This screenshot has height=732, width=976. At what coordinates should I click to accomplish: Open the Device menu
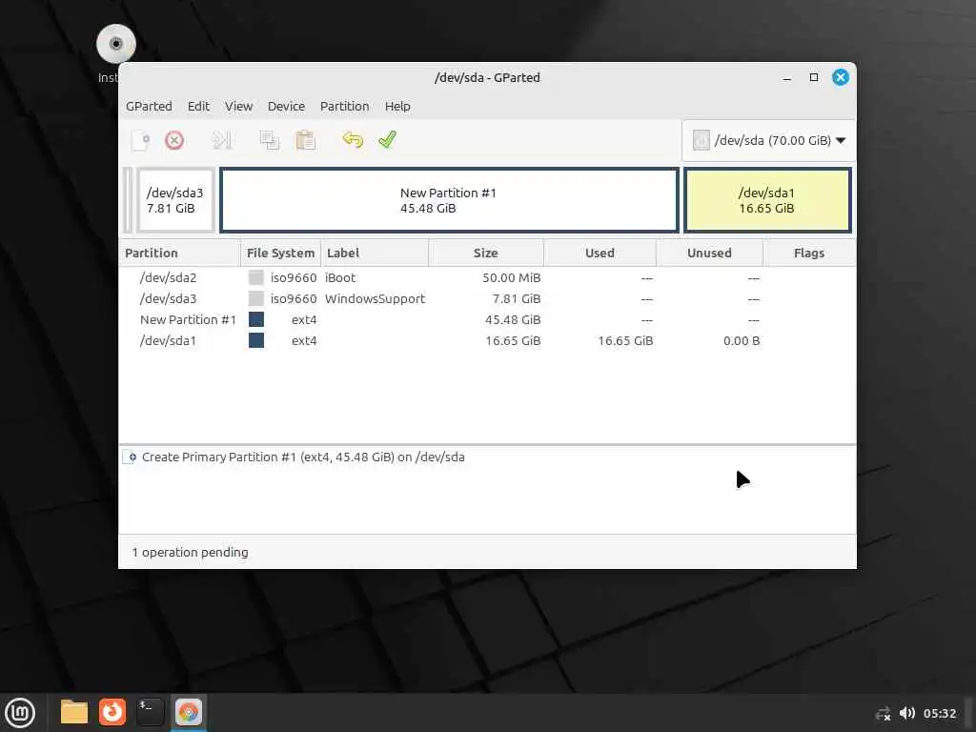click(x=286, y=107)
